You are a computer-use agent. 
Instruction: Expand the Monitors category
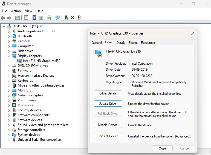(x=9, y=90)
